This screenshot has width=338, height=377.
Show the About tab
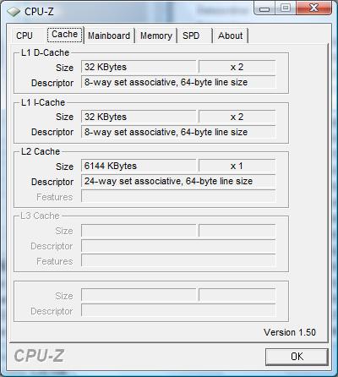point(231,36)
